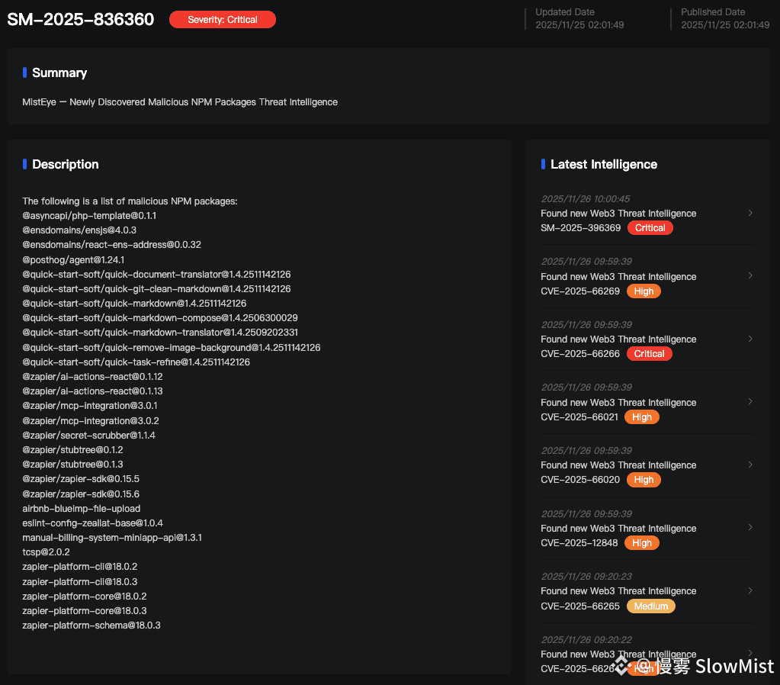
Task: Click the Severity: Critical badge
Action: click(223, 19)
